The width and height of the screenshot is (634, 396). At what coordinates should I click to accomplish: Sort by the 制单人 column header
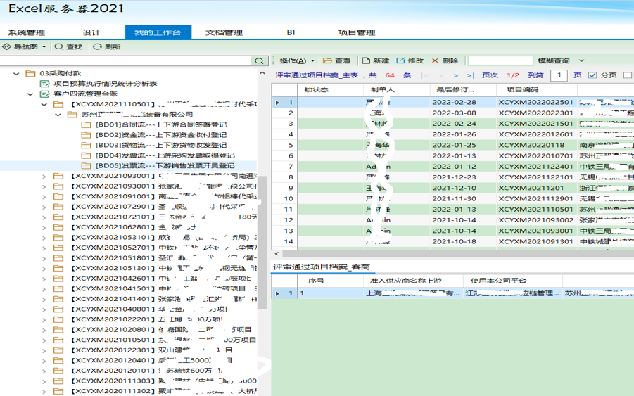[397, 90]
